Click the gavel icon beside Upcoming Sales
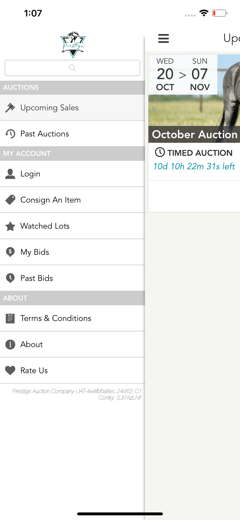The height and width of the screenshot is (520, 240). (10, 108)
